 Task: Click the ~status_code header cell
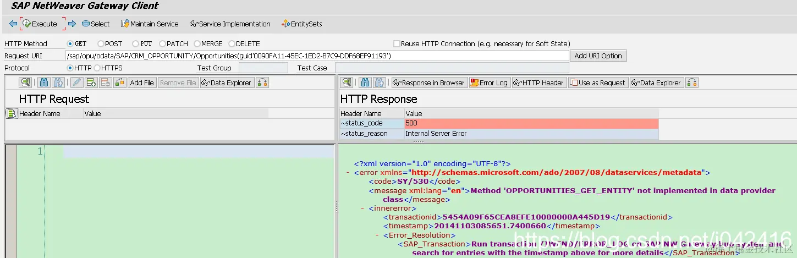[x=372, y=123]
